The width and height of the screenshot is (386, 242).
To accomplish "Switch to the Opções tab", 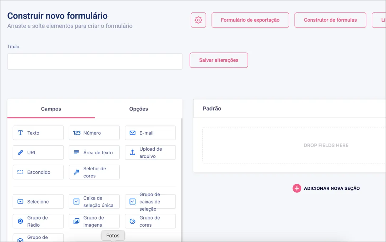I will (138, 109).
